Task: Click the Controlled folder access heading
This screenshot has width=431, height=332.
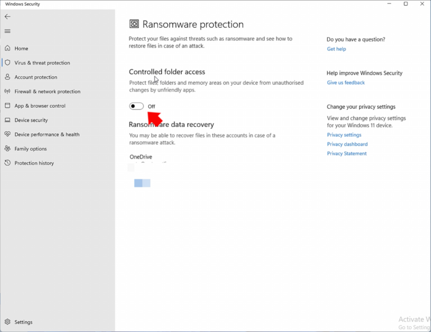Action: [167, 72]
